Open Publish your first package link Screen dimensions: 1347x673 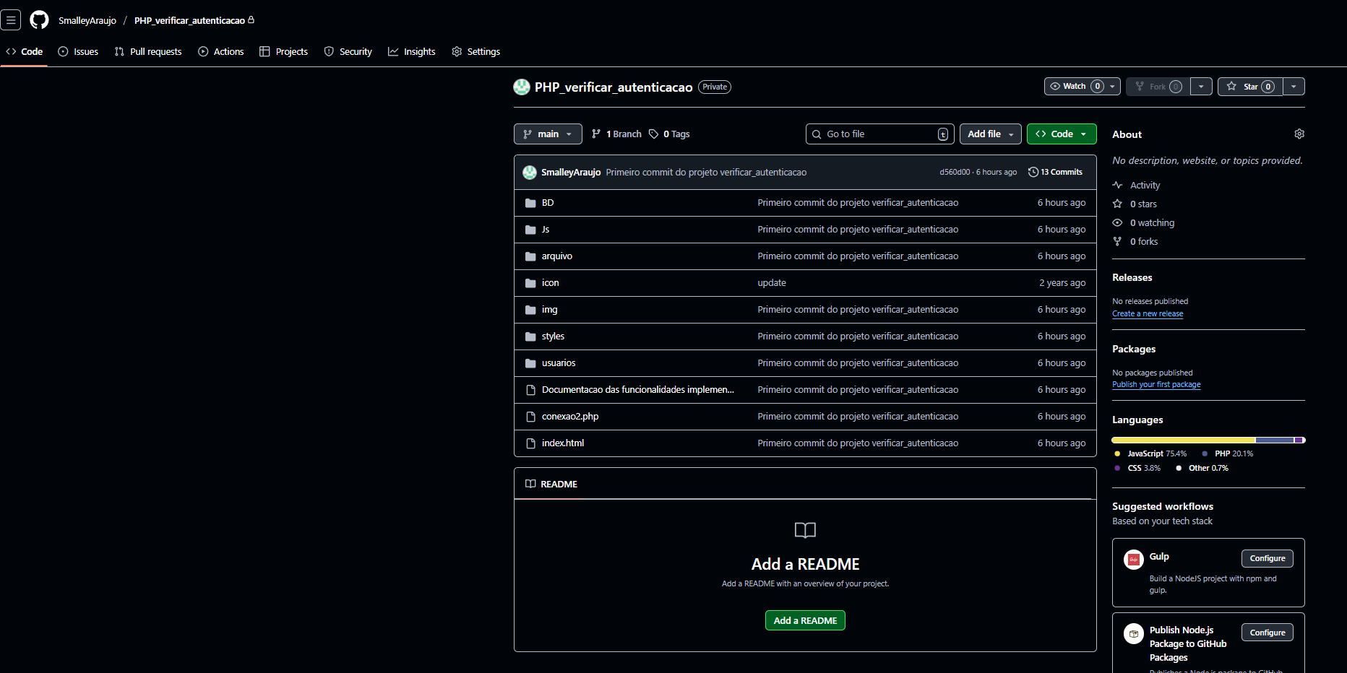coord(1156,385)
